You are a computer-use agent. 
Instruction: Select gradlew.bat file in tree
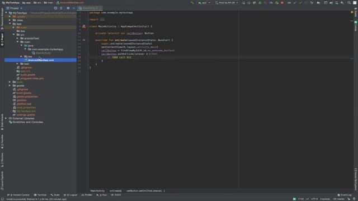coord(22,104)
